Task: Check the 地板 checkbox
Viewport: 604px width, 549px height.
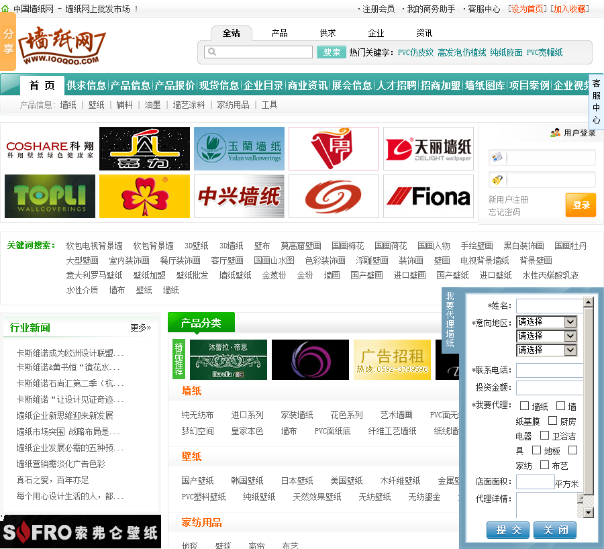Action: coord(537,450)
